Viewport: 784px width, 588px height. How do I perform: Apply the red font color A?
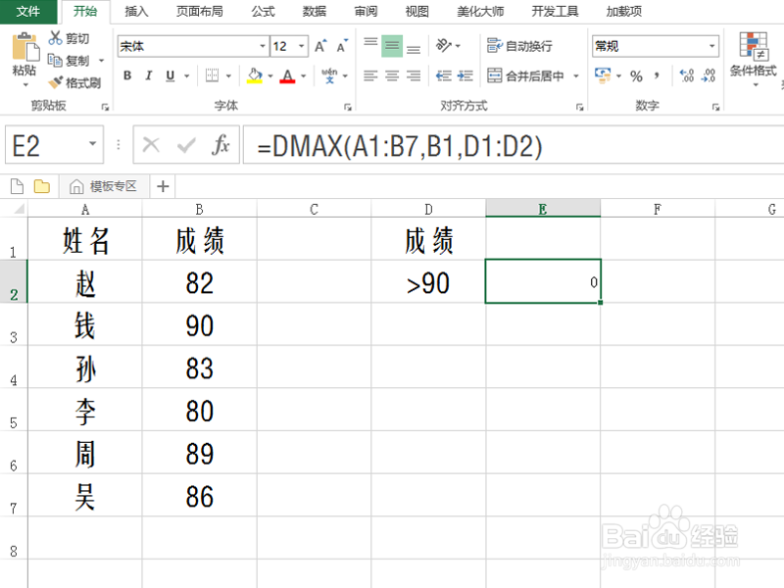pos(287,76)
